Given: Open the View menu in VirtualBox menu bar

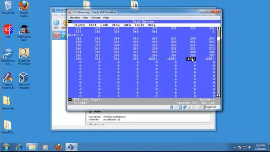Looking at the screenshot, I should [x=85, y=18].
